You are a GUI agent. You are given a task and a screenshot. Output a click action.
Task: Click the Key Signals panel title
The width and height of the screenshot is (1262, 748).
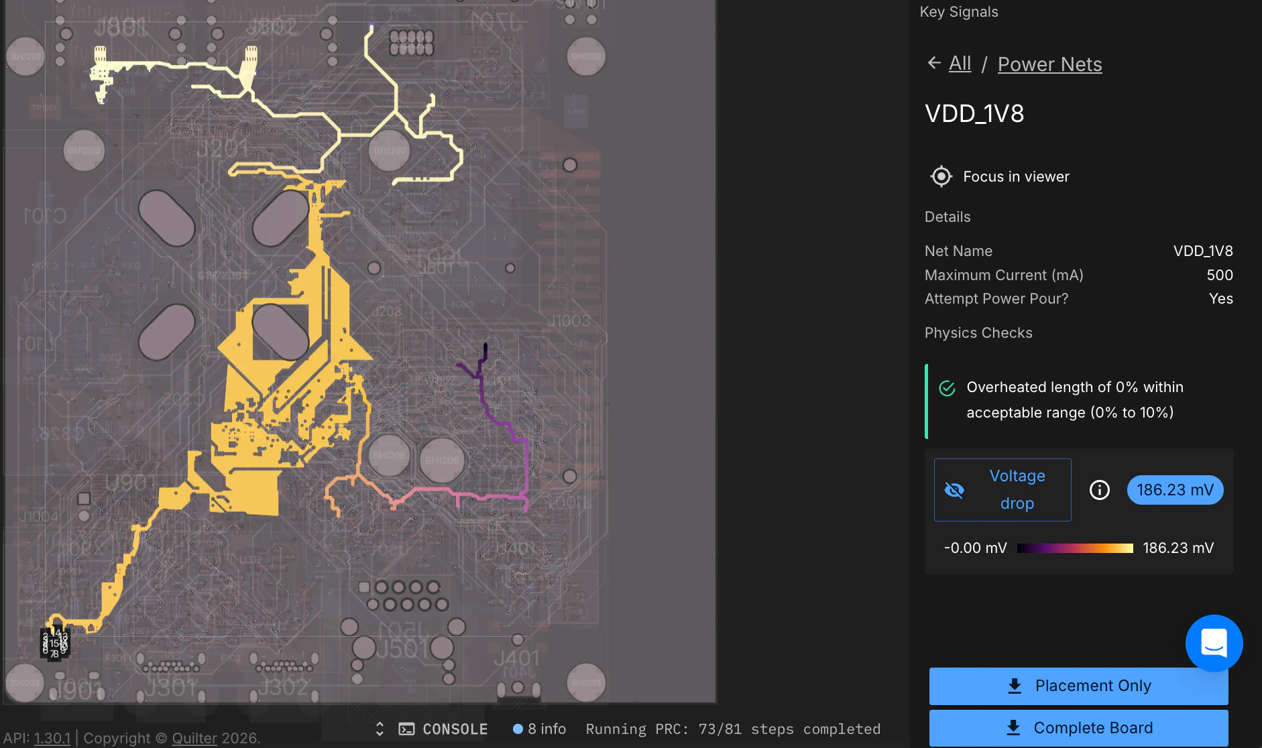tap(958, 11)
